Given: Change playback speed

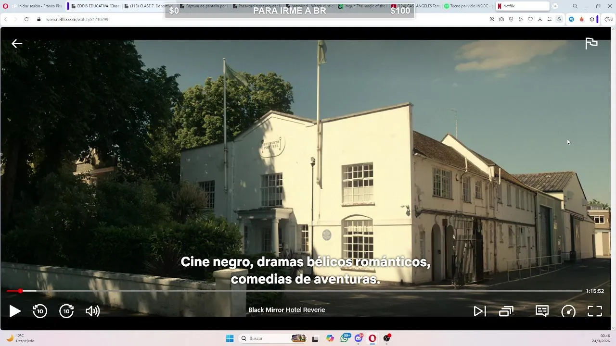Looking at the screenshot, I should (x=568, y=311).
